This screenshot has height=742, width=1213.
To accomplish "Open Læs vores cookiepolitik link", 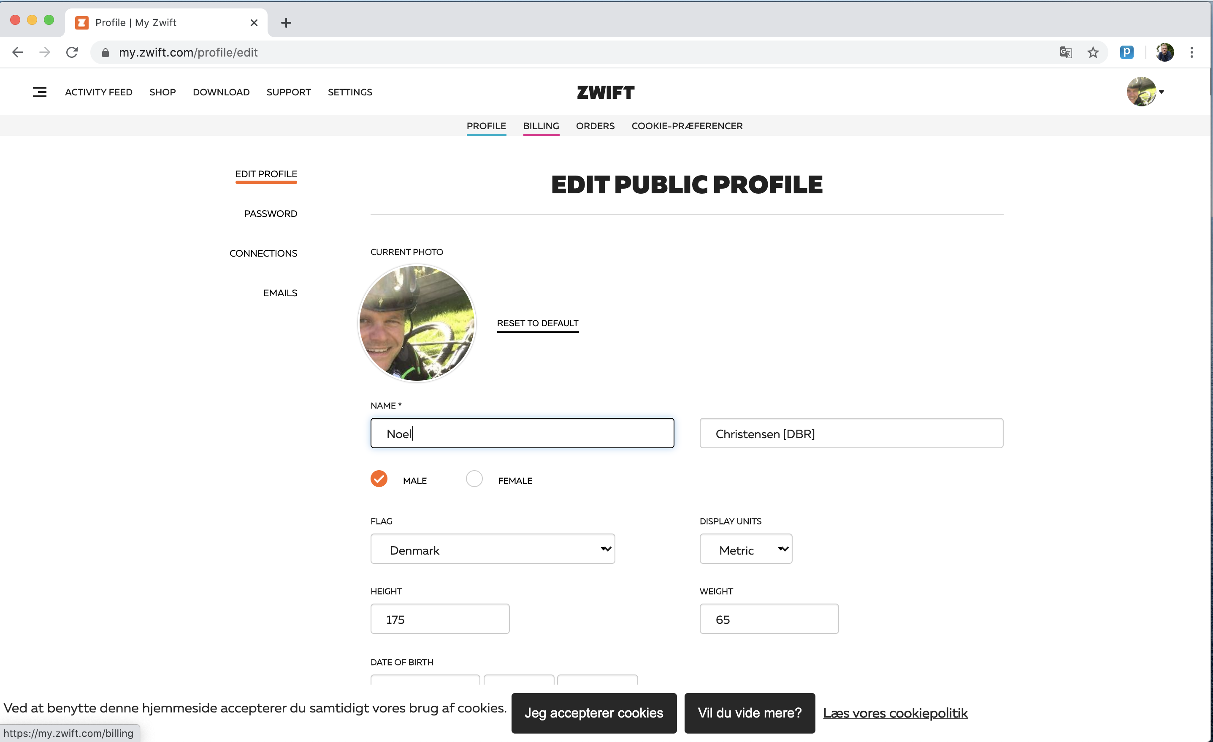I will tap(896, 713).
